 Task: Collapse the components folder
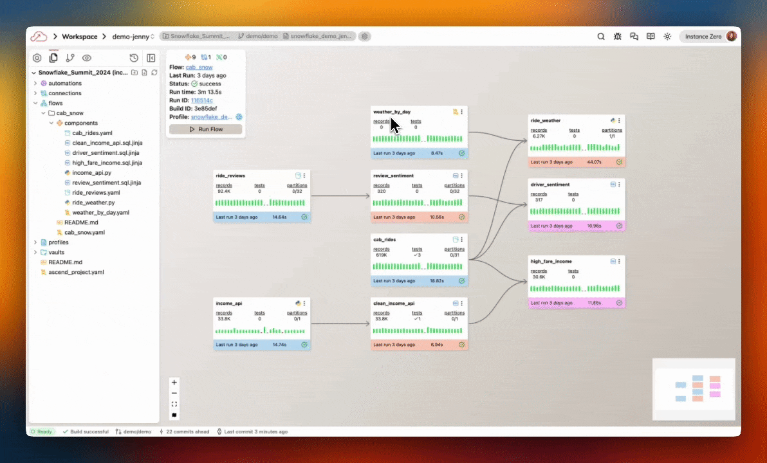click(51, 123)
